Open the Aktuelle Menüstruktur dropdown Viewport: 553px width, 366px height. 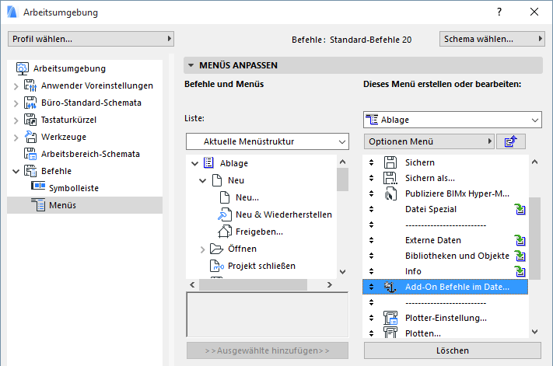[267, 141]
